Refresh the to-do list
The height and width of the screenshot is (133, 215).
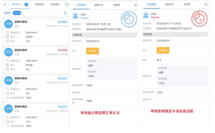tap(67, 5)
